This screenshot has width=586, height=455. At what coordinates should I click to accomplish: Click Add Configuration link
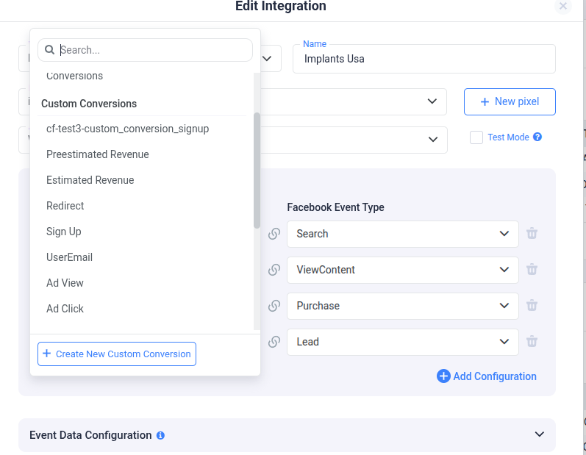pos(487,376)
